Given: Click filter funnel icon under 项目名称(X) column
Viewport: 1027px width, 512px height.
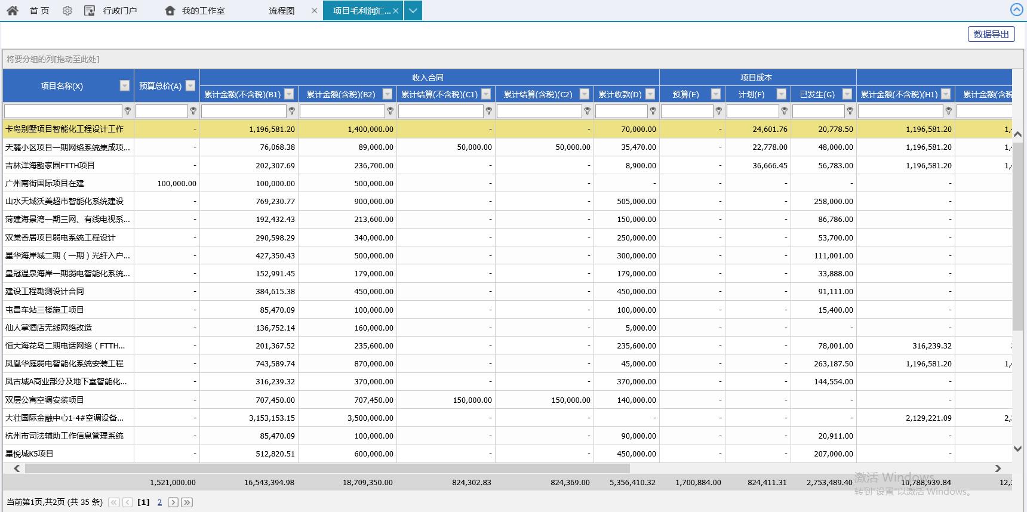Looking at the screenshot, I should [x=127, y=111].
